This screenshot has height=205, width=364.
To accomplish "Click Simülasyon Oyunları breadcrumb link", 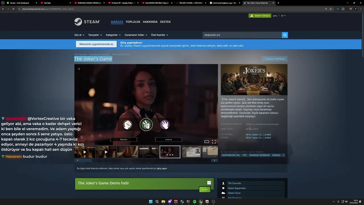I will click(100, 54).
